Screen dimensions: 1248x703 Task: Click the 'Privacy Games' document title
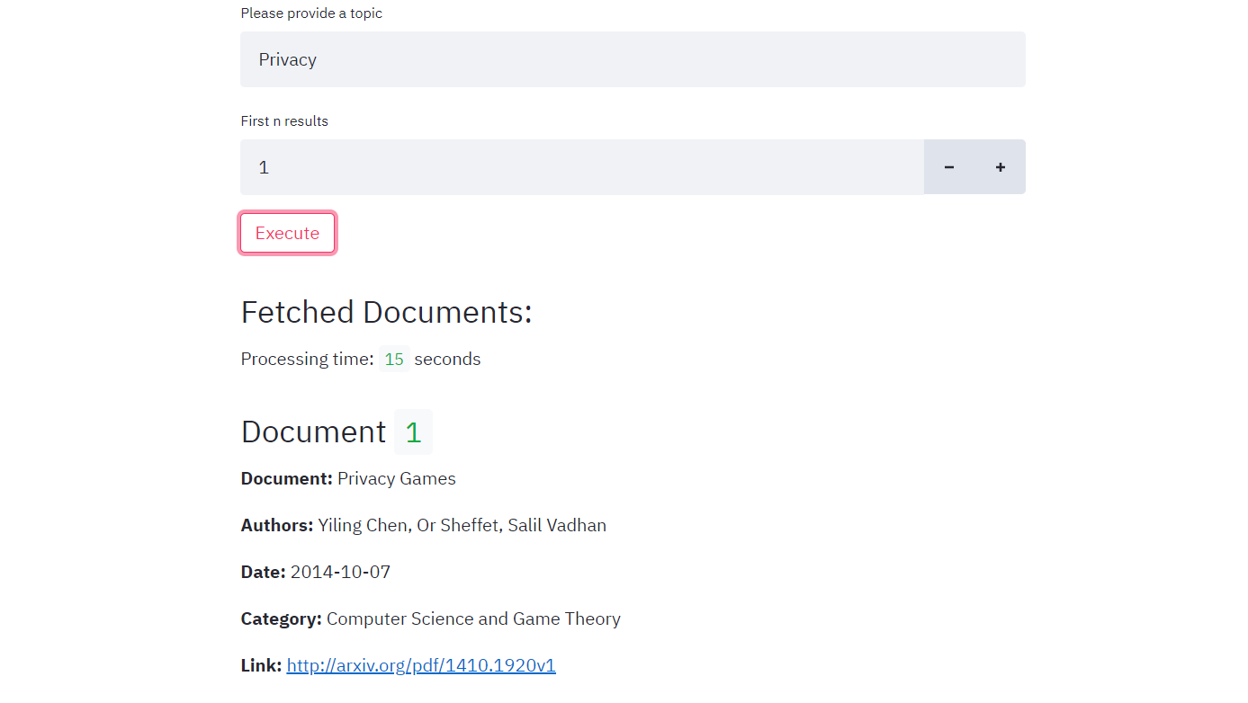(397, 478)
